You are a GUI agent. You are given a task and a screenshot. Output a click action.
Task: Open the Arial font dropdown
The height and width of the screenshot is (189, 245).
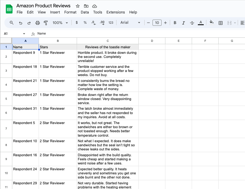[x=130, y=23]
